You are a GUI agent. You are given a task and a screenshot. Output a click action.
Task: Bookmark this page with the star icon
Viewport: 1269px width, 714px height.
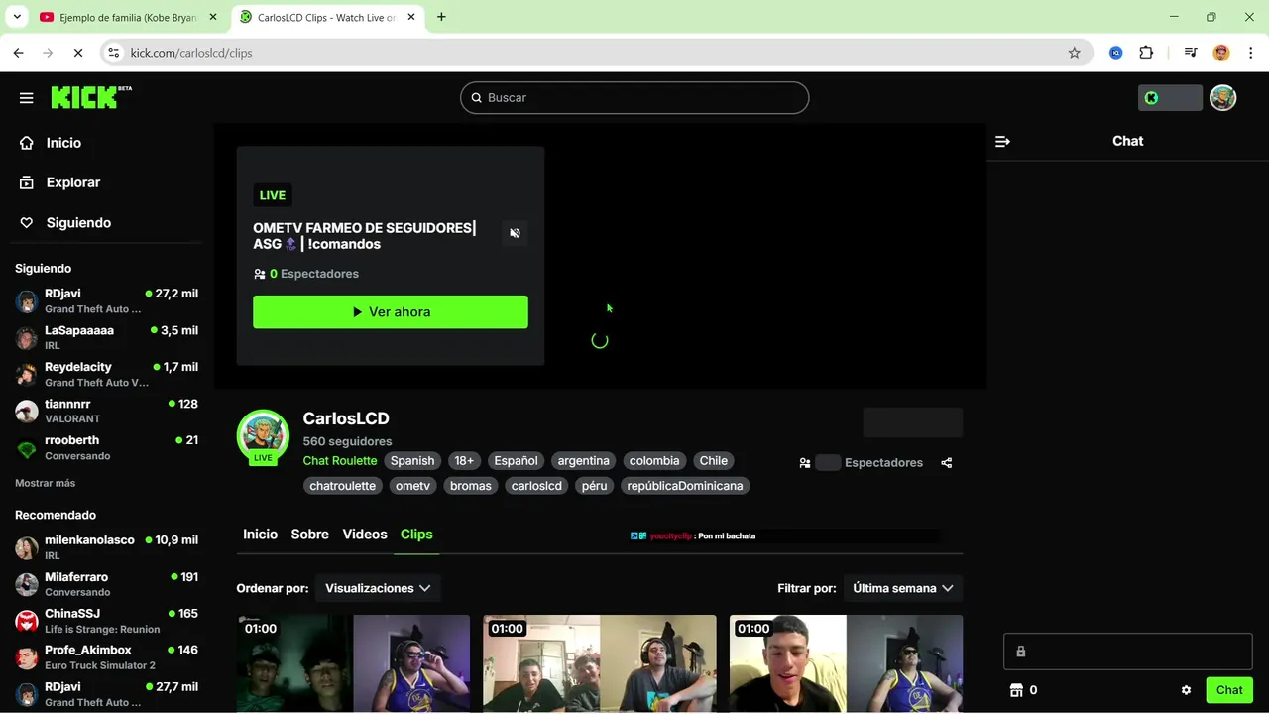tap(1074, 53)
